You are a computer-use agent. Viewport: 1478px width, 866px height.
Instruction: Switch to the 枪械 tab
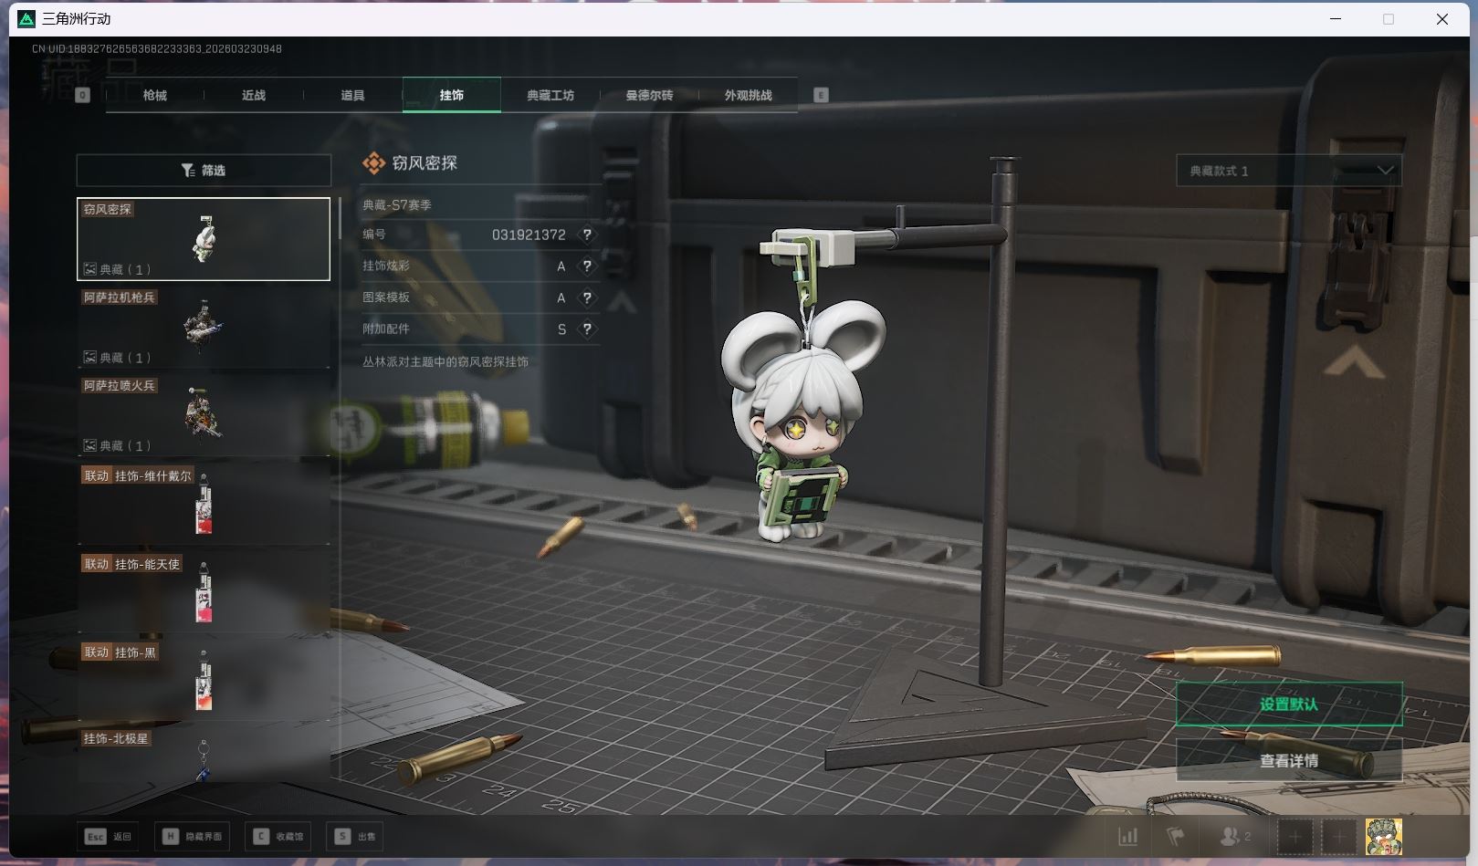coord(155,95)
